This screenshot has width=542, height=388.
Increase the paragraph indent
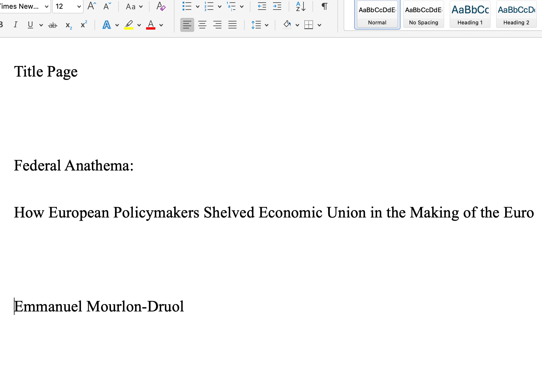point(277,6)
